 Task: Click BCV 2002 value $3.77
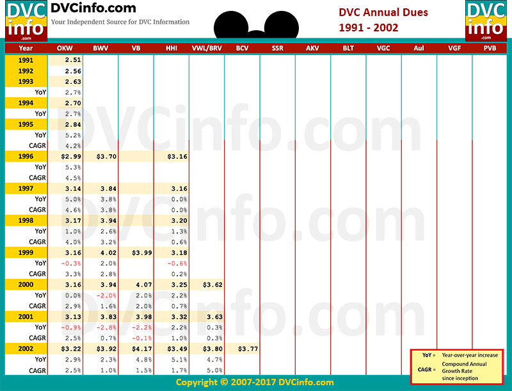point(248,349)
